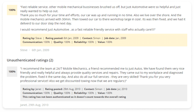The width and height of the screenshot is (194, 112).
Task: Click 'Rating by: Janet' label
Action: point(32,89)
